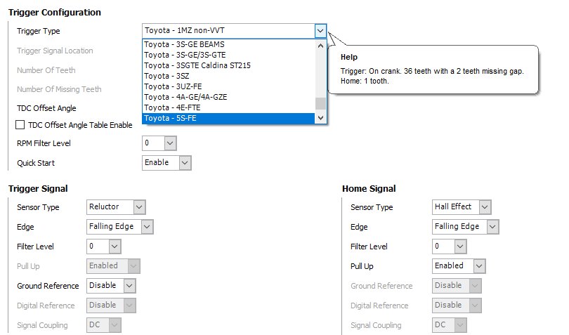Open the RPM Filter Level dropdown
This screenshot has height=335, width=569.
170,143
